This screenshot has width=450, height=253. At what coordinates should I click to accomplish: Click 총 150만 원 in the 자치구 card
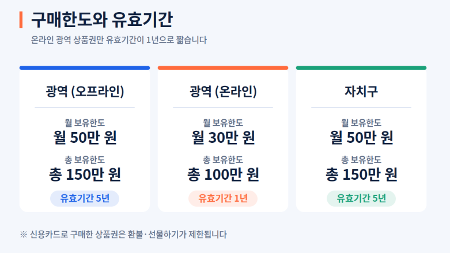pos(361,174)
